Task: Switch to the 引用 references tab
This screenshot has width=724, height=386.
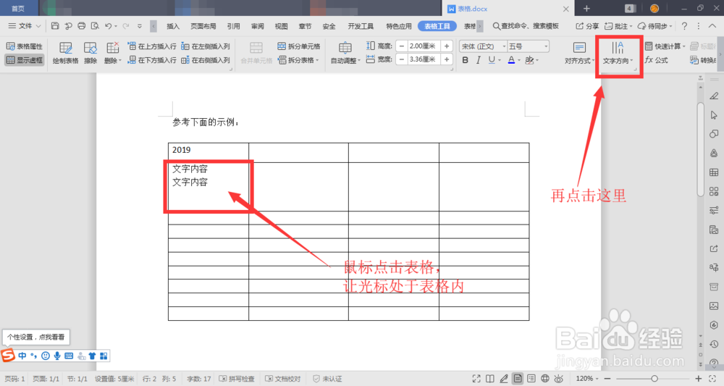Action: pyautogui.click(x=233, y=26)
